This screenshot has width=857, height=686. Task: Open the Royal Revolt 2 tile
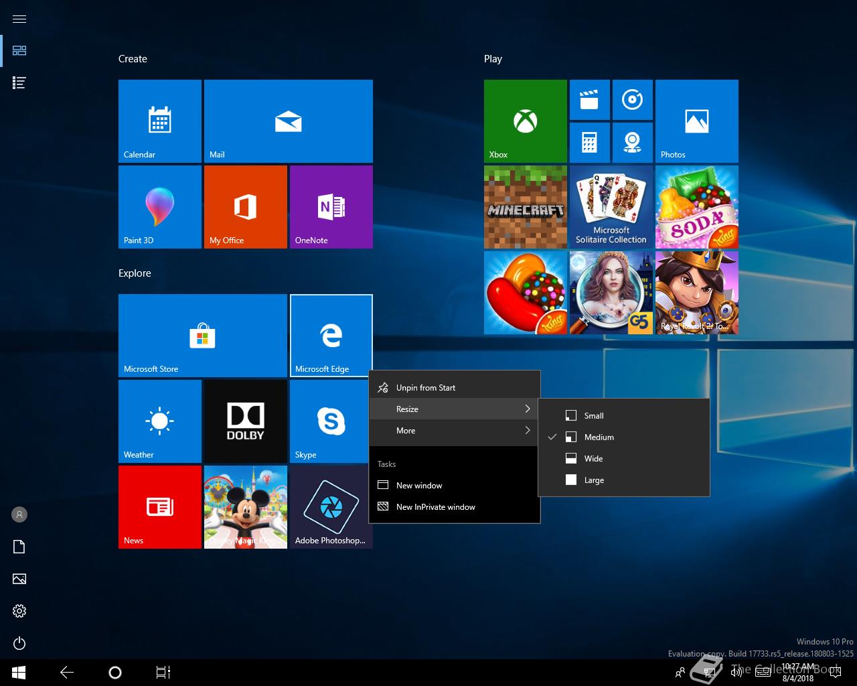697,293
